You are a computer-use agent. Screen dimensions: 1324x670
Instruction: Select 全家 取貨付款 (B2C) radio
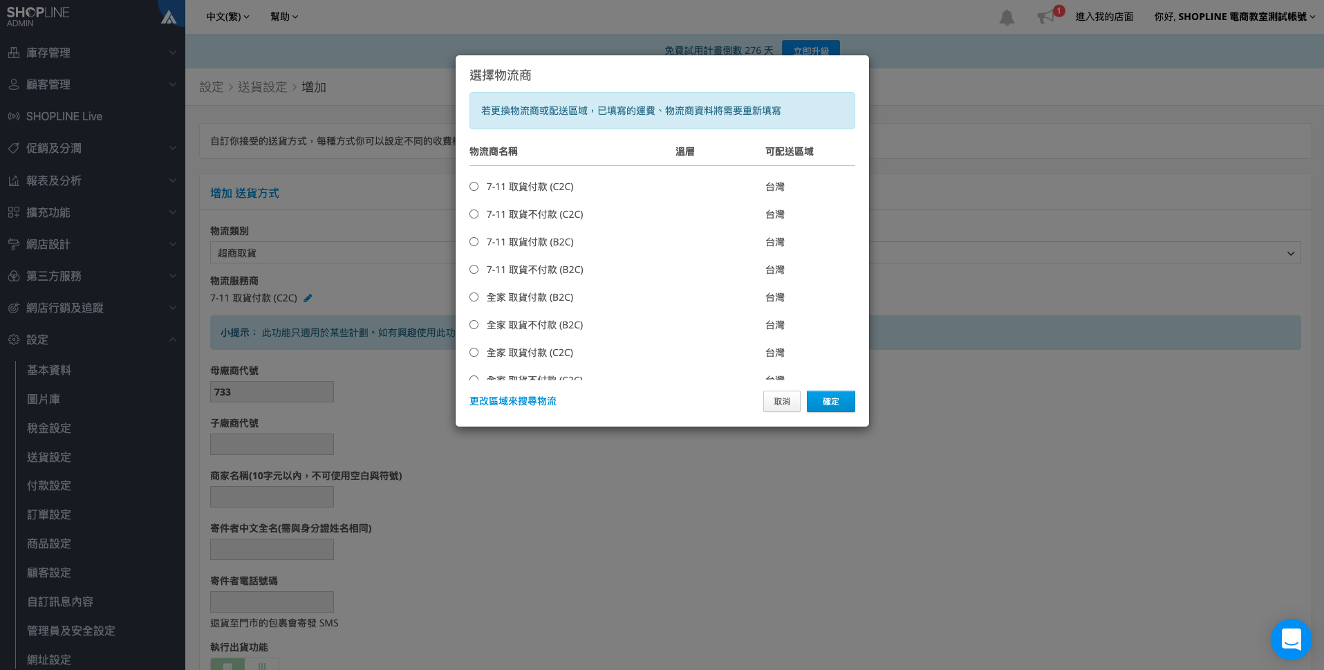(x=474, y=297)
